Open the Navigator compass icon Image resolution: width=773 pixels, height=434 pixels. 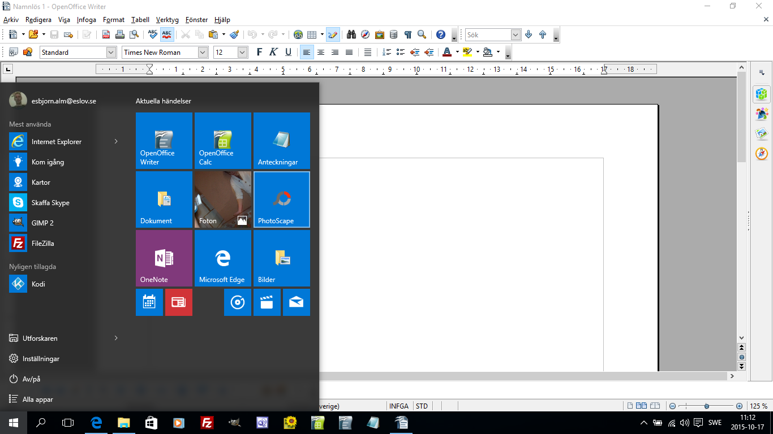(x=366, y=34)
